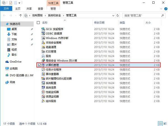The image size is (168, 126).
Task: Select the 任务计划程序 clock icon
Action: [x=43, y=69]
